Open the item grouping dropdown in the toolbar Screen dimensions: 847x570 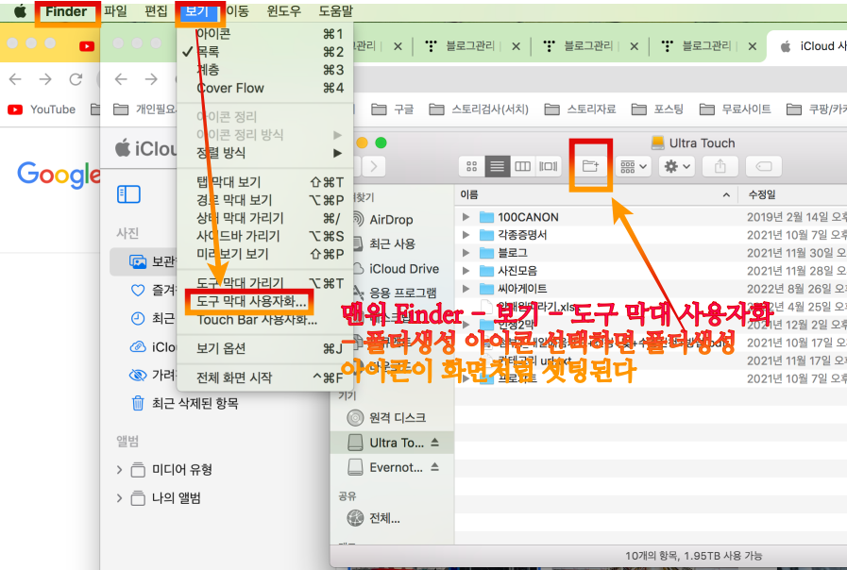633,165
